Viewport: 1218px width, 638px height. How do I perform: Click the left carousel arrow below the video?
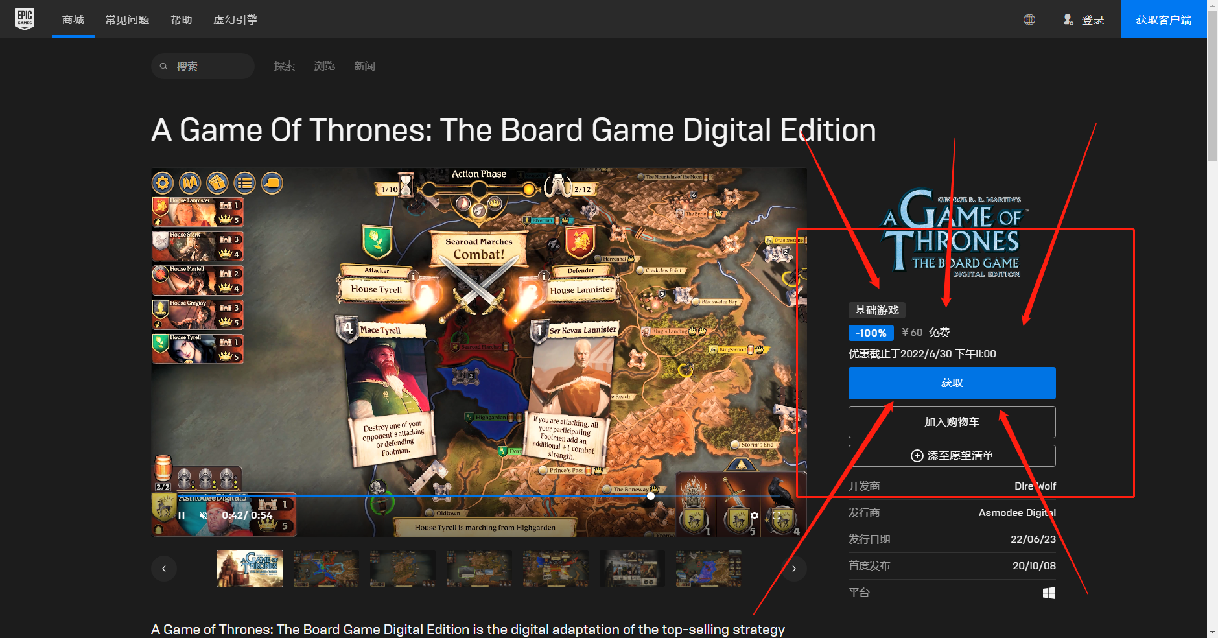pyautogui.click(x=164, y=568)
